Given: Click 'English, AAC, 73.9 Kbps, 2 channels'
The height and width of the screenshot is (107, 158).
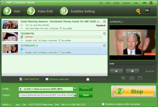Looking at the screenshot, I should click(x=41, y=52).
